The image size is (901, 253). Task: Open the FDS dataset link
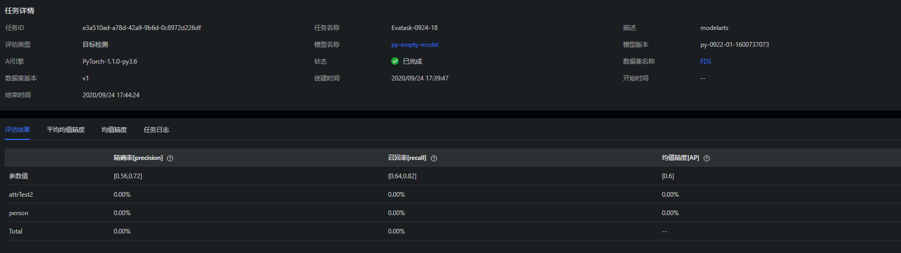tap(706, 62)
